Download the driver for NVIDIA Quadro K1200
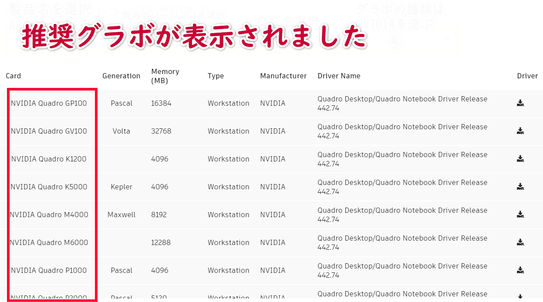Image resolution: width=543 pixels, height=302 pixels. click(520, 159)
